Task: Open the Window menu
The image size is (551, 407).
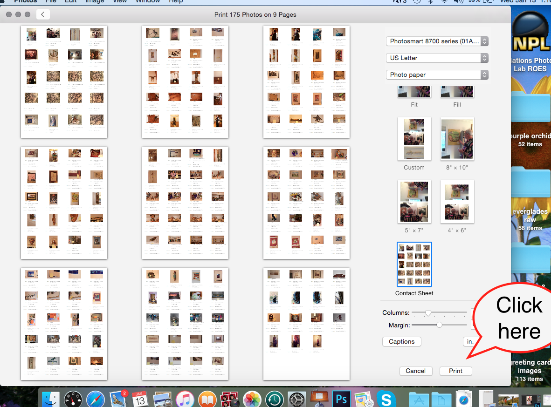Action: coord(148,1)
